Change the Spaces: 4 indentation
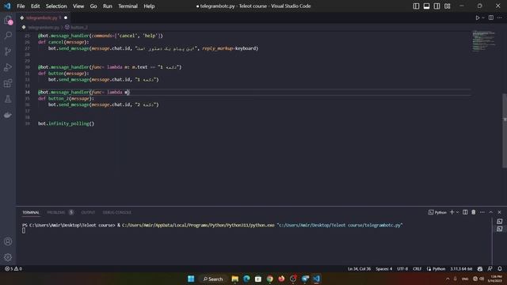The width and height of the screenshot is (507, 285). [x=383, y=269]
